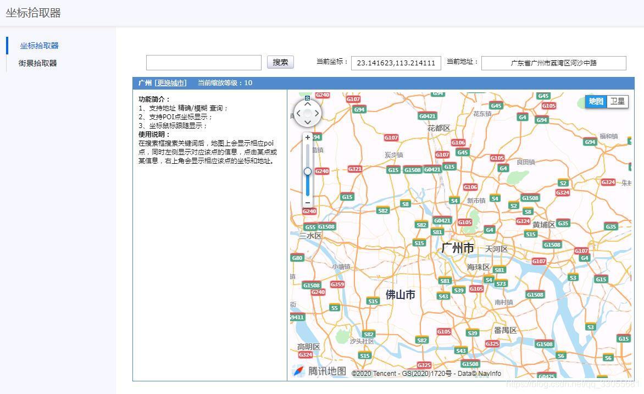
Task: Click the 番禺区 label on the map
Action: pyautogui.click(x=505, y=330)
